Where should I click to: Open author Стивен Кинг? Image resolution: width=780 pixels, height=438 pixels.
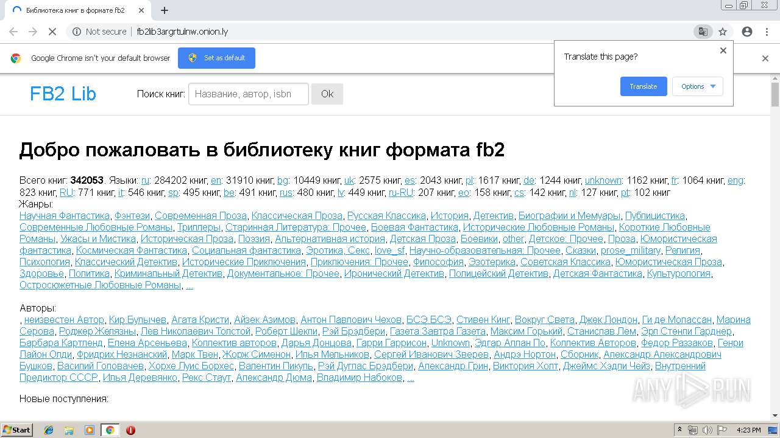(483, 320)
